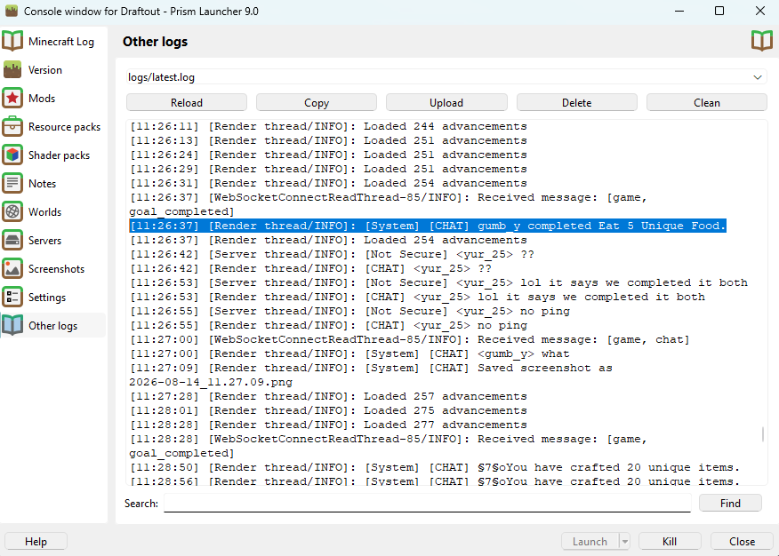
Task: Open the logs/latest.log file dropdown
Action: (x=446, y=77)
